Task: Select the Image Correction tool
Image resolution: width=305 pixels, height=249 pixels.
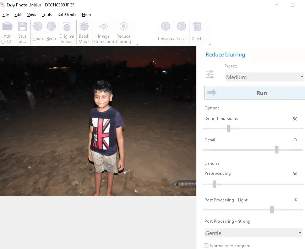Action: click(104, 27)
